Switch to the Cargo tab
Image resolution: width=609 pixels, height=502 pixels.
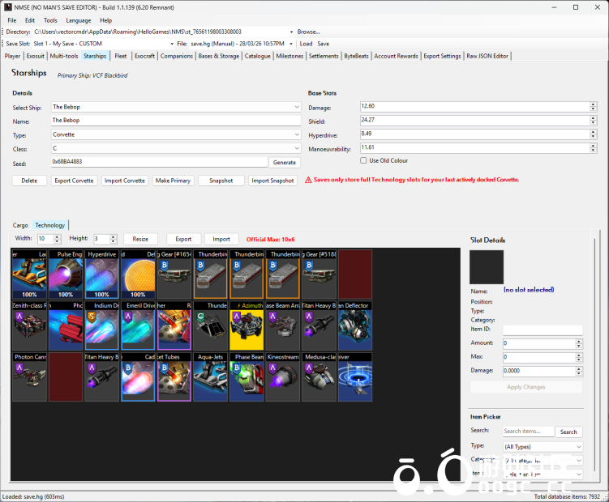coord(20,225)
